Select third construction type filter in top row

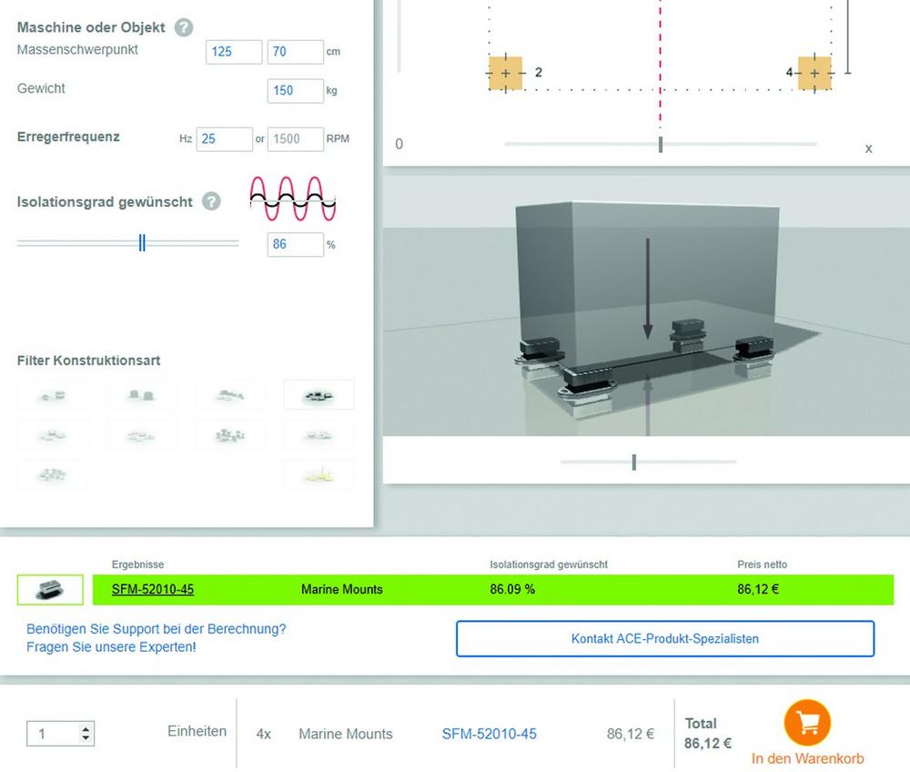[230, 395]
